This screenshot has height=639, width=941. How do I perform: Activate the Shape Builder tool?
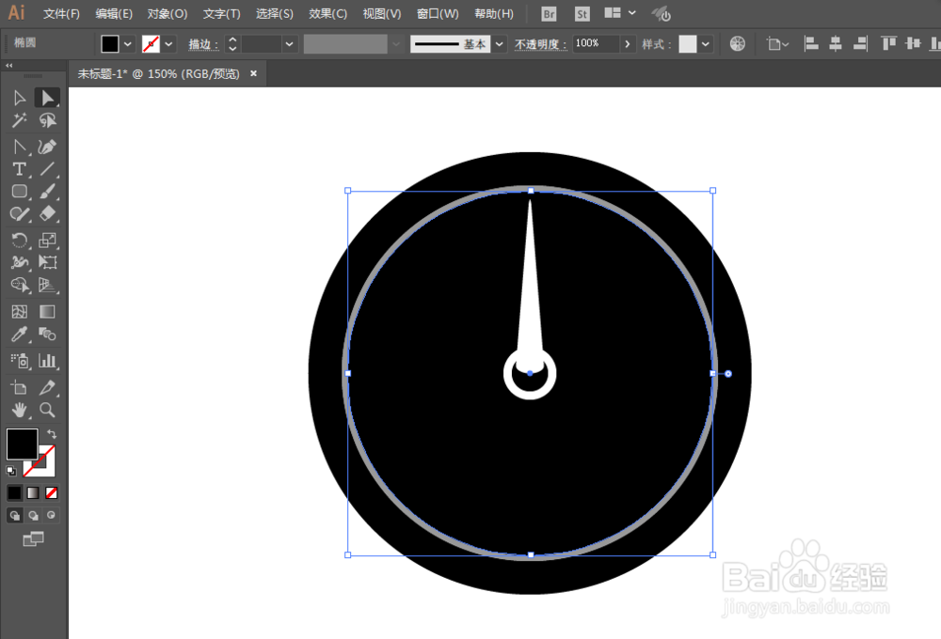[x=19, y=285]
